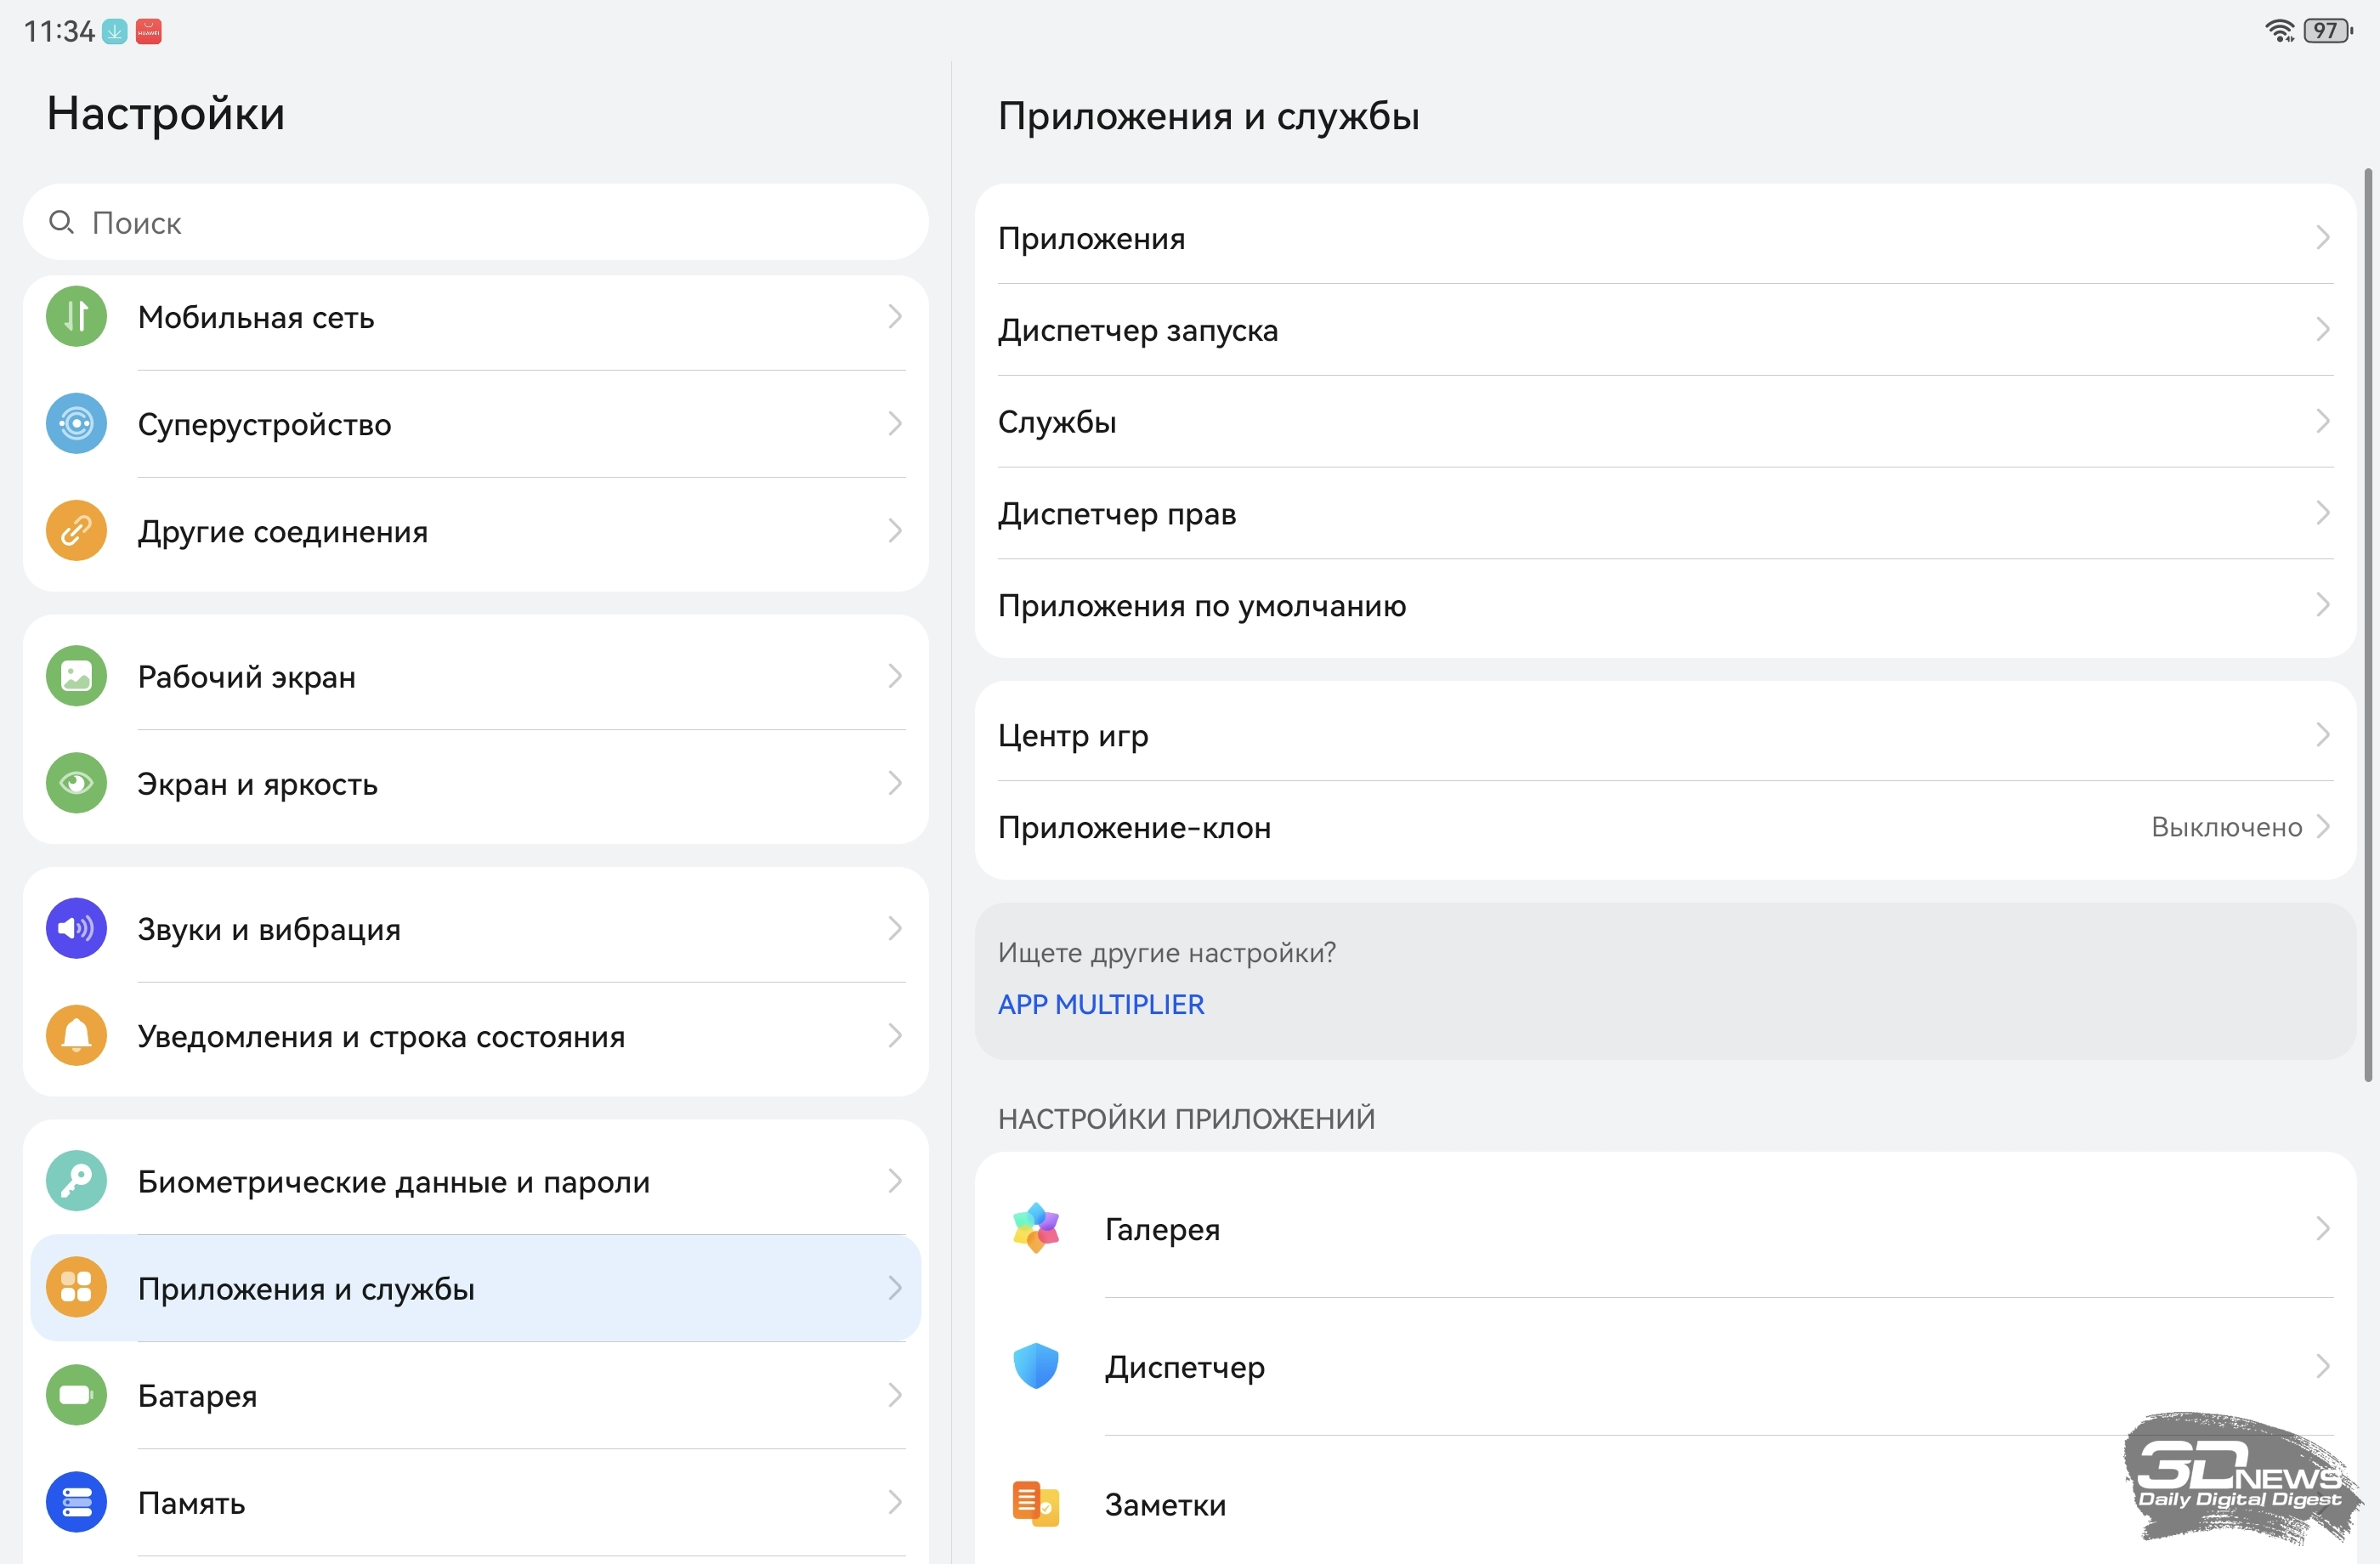Click the eye icon for Экран и яркость
Viewport: 2380px width, 1564px height.
(x=76, y=783)
